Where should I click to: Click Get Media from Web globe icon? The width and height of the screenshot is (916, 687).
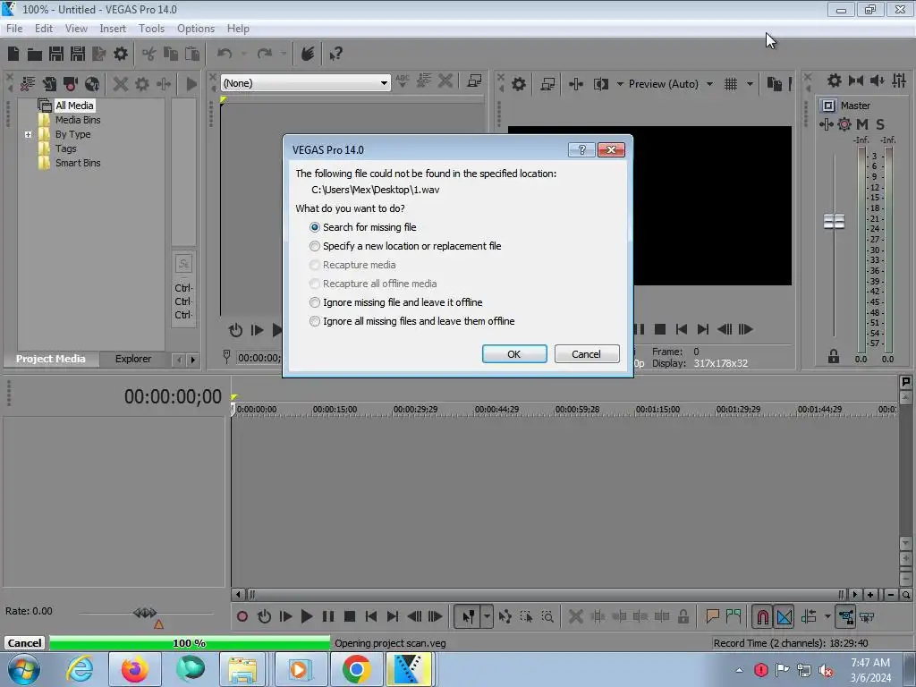pyautogui.click(x=92, y=84)
